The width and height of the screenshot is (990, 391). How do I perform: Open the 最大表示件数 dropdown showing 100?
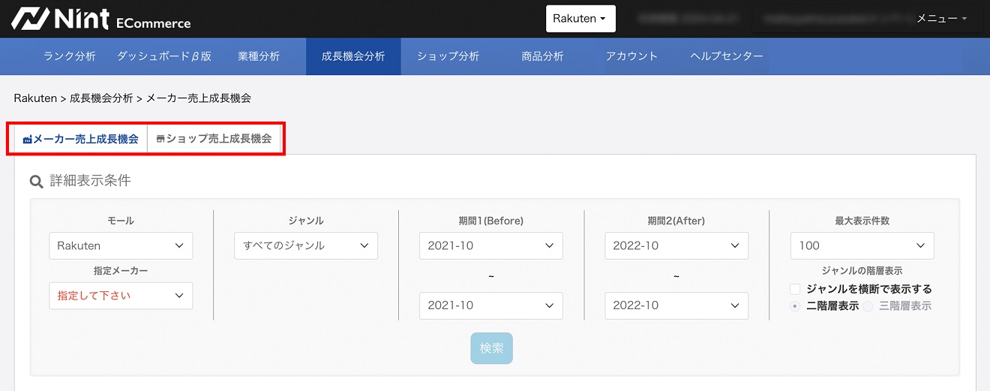pyautogui.click(x=862, y=245)
